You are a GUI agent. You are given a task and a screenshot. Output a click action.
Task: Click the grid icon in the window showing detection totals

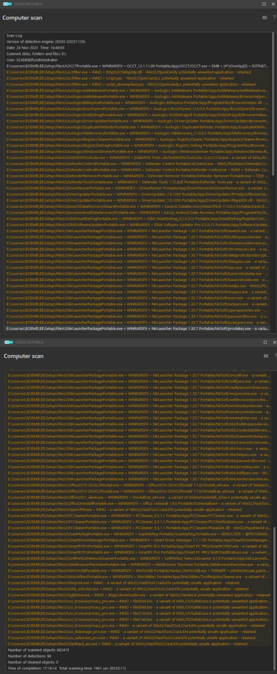coord(265,356)
